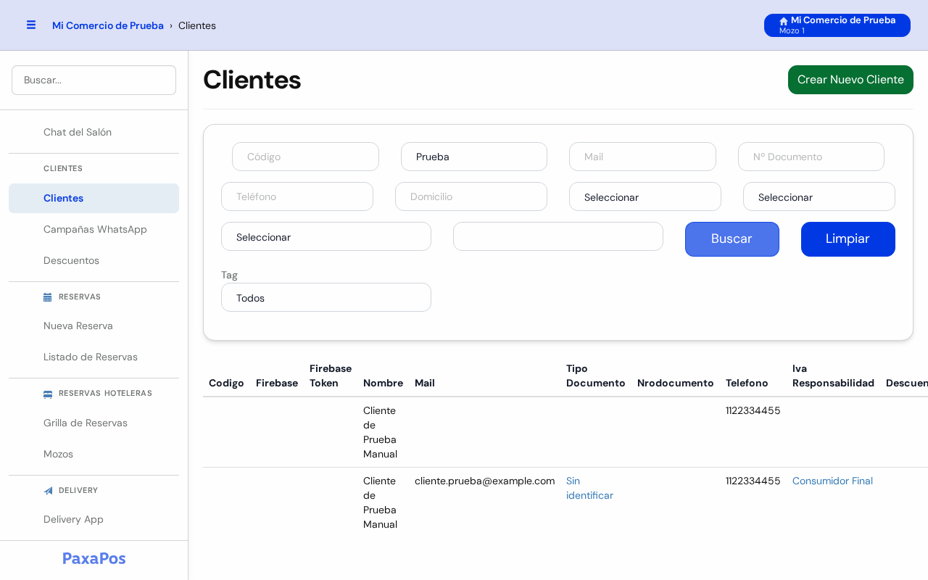Open the Descuentos menu item
This screenshot has width=928, height=580.
(x=94, y=260)
